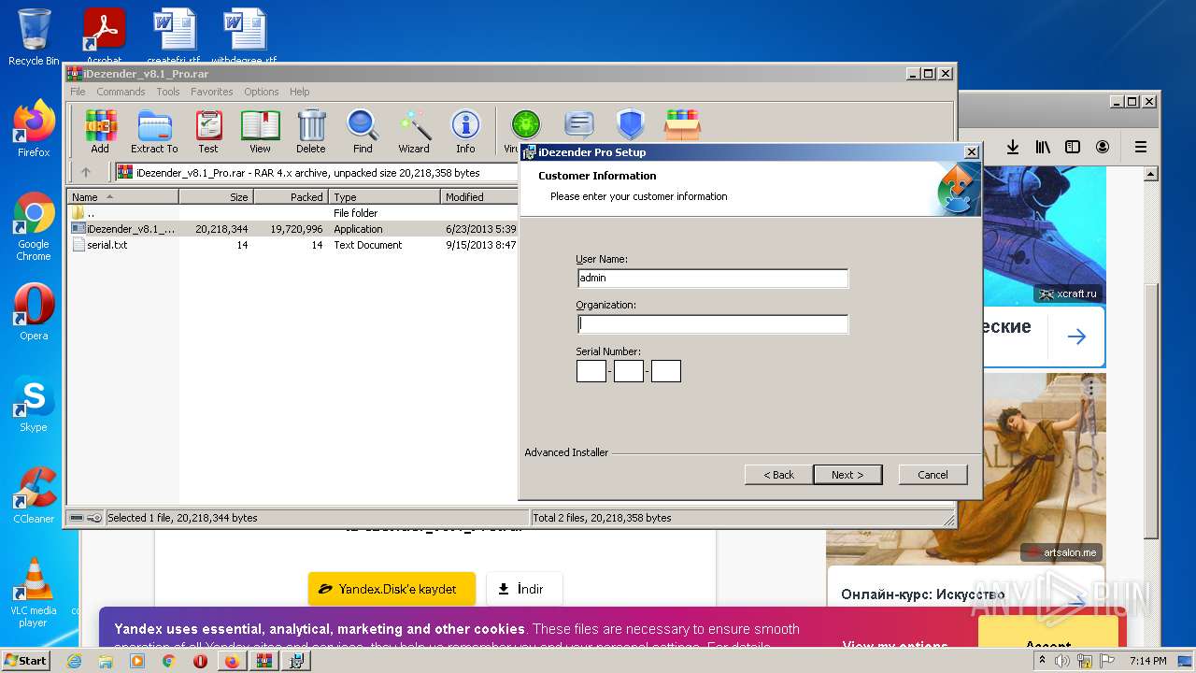The image size is (1196, 673).
Task: Open Firefox library books icon
Action: click(x=1043, y=147)
